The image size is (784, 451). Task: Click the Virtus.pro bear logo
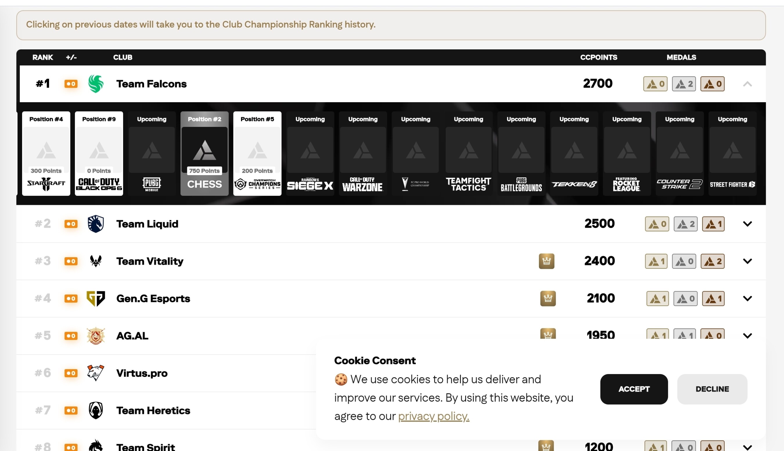click(96, 373)
